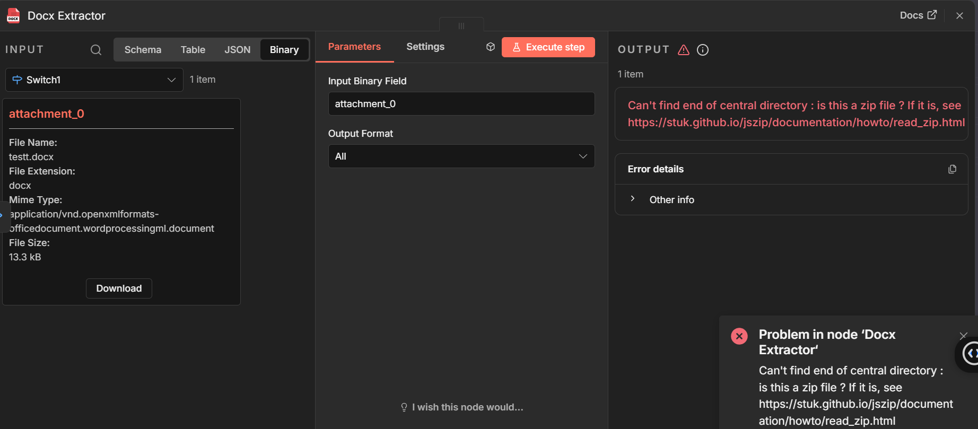This screenshot has height=429, width=978.
Task: Open the Parameters tab
Action: [354, 47]
